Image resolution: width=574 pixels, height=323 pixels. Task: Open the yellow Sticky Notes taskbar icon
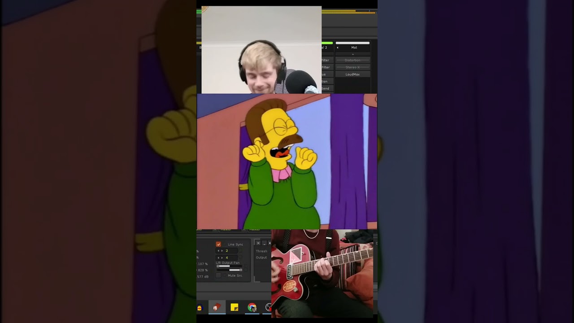[x=234, y=307]
